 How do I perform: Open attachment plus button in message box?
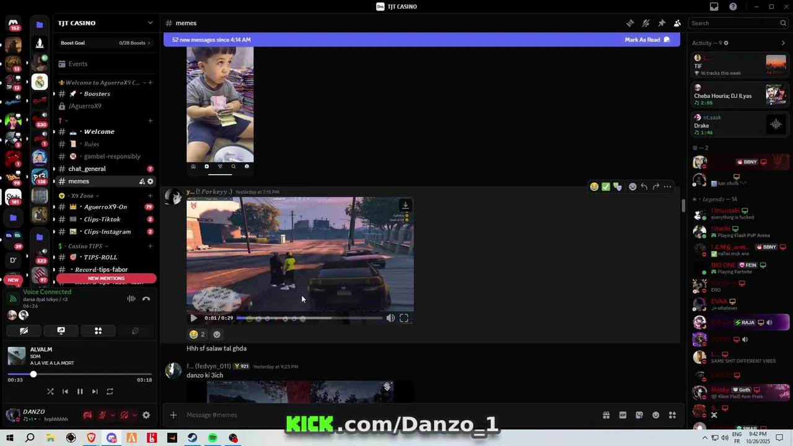[173, 415]
